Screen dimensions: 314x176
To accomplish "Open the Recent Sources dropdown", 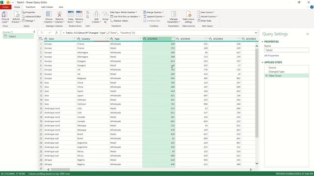I will (208, 17).
